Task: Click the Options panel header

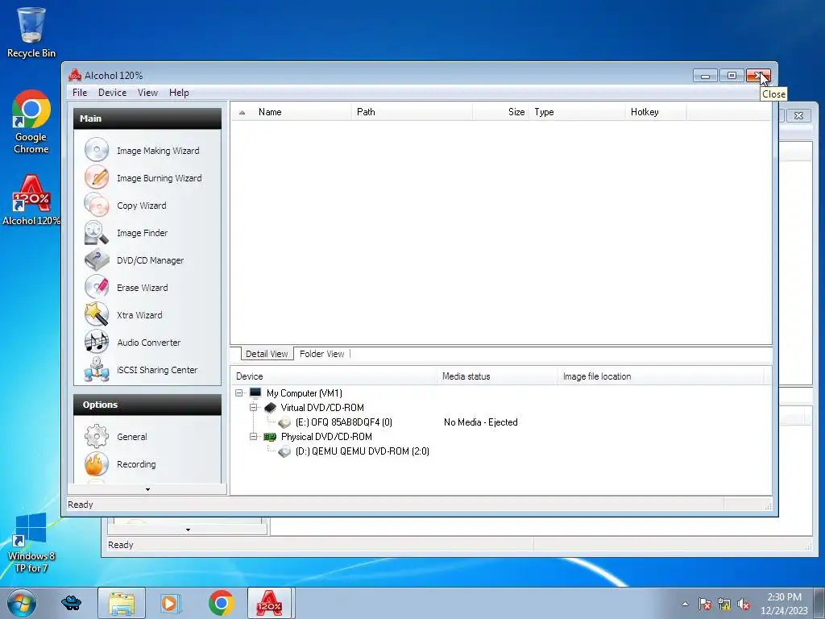Action: coord(147,405)
